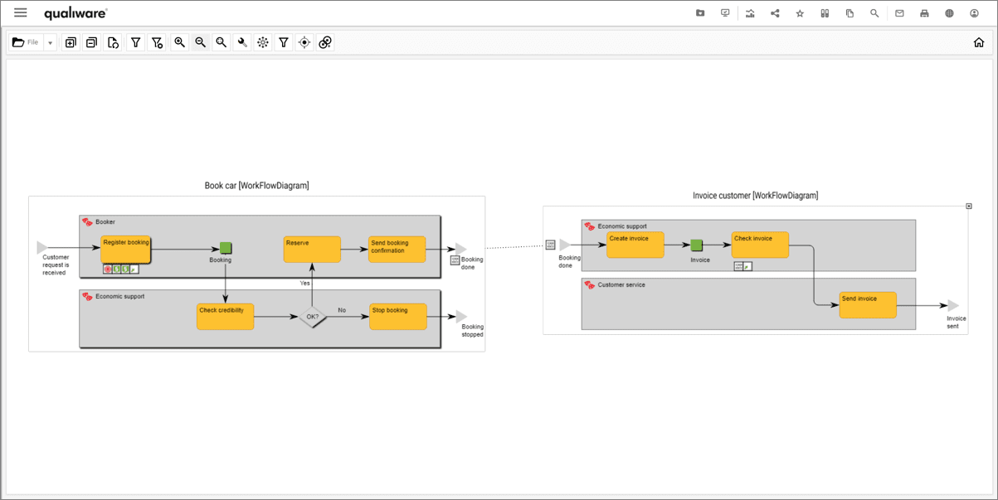Open the wrench settings tool

click(242, 42)
